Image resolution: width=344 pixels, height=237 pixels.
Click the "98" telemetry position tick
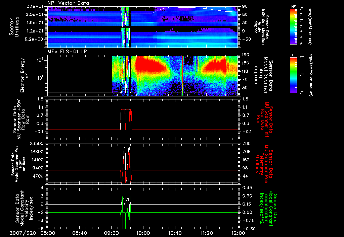pos(245,168)
